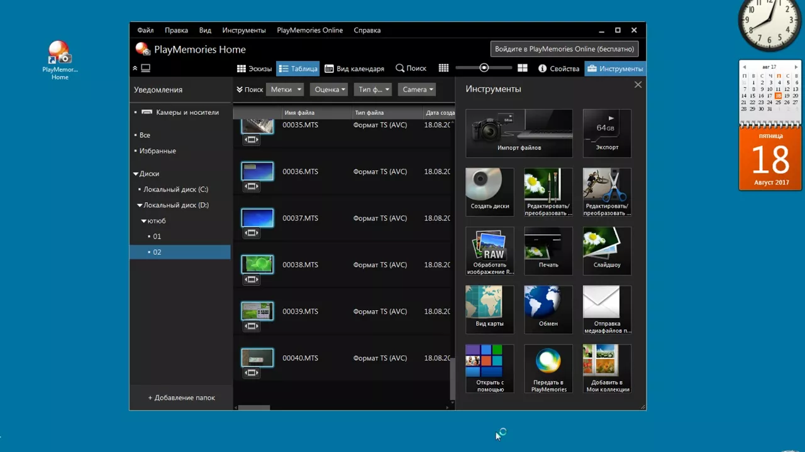This screenshot has width=805, height=452.
Task: Click the large thumbnails grid icon
Action: point(522,68)
